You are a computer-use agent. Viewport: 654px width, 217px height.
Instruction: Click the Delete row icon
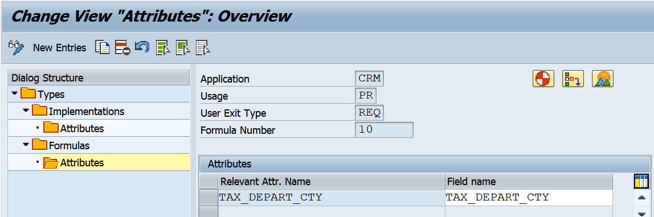pyautogui.click(x=123, y=48)
